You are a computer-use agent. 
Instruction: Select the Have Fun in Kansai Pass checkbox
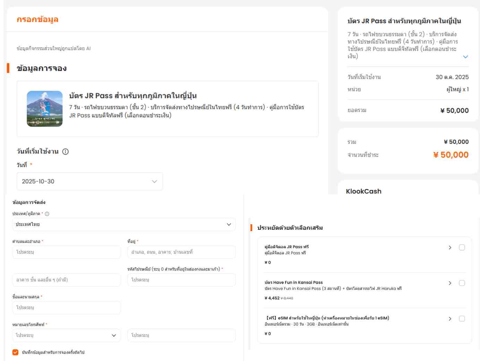(x=462, y=283)
